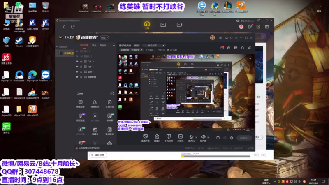The image size is (329, 185).
Task: Open the WeGame video tab icon
Action: pos(179,25)
